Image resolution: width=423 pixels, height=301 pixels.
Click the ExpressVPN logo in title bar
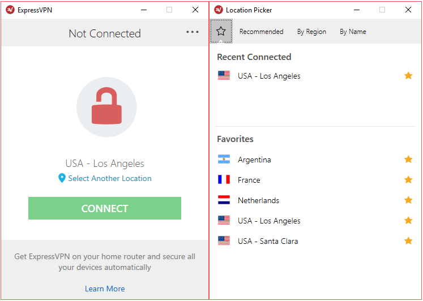coord(10,10)
